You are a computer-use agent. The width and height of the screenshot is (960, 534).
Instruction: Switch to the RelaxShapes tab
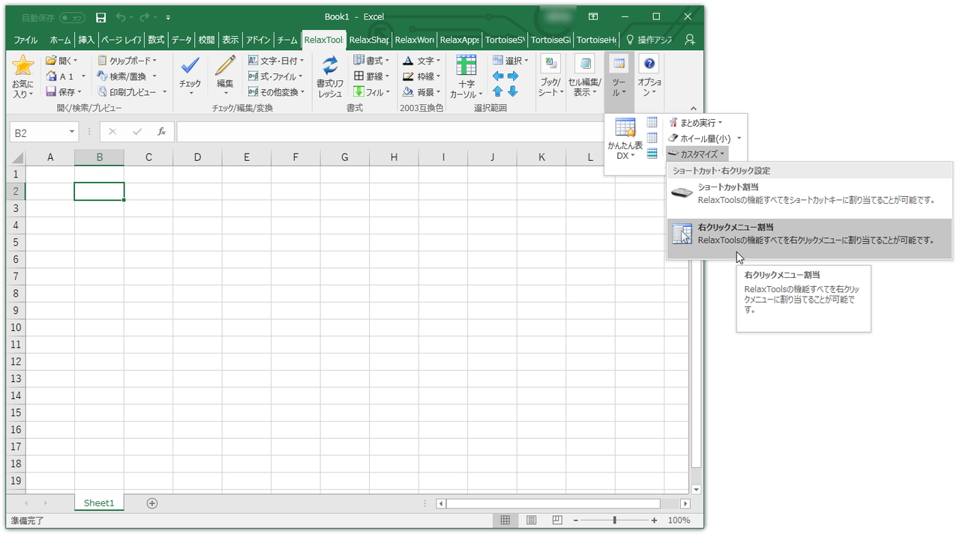[369, 40]
